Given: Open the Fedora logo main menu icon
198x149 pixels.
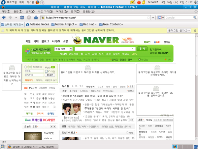Looking at the screenshot, I should tap(3, 2).
